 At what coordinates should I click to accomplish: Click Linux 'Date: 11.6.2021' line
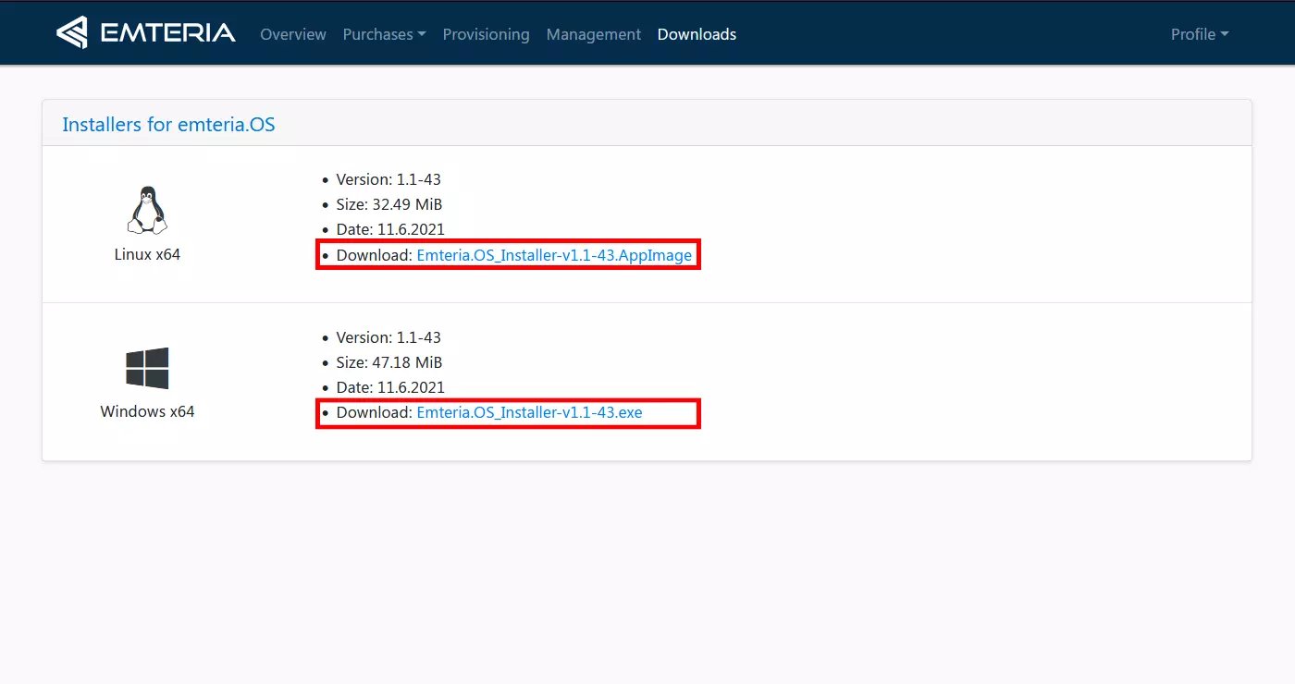pos(390,229)
